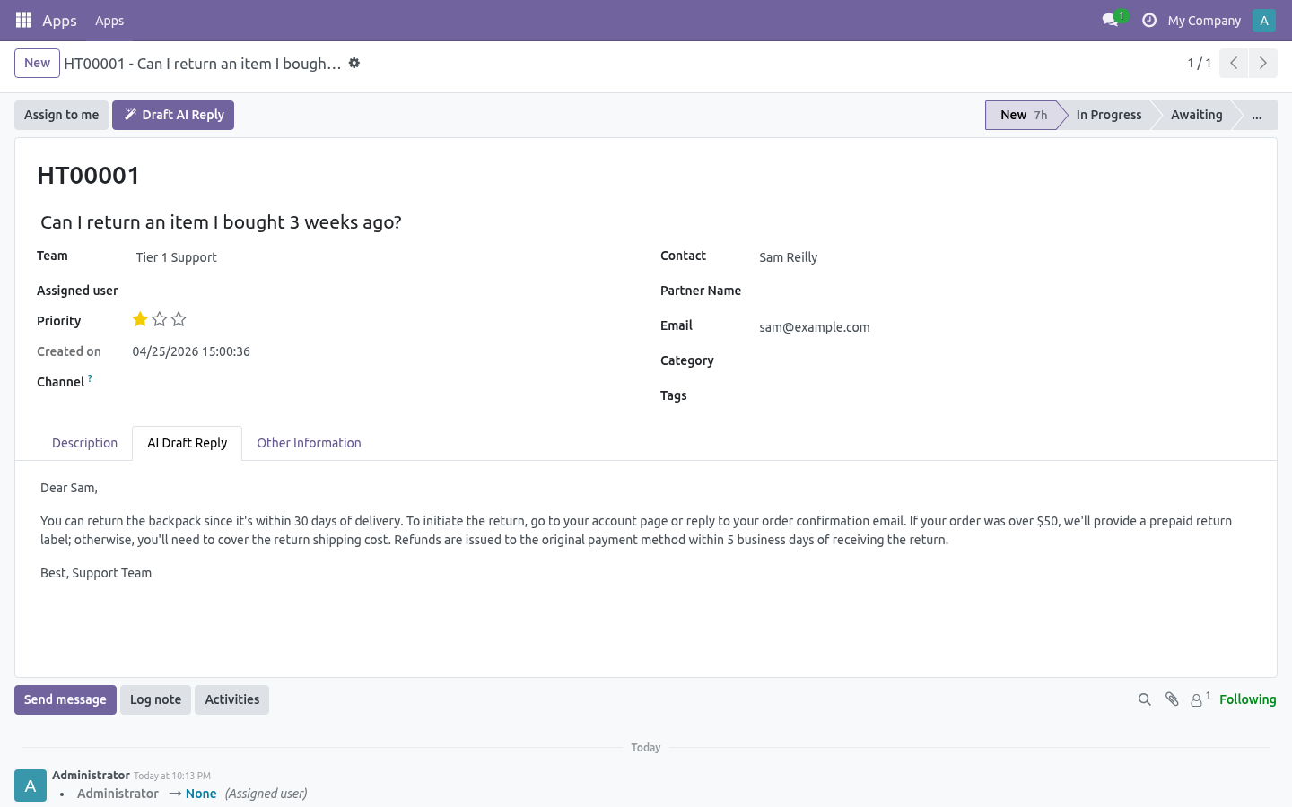Open the Administrator user avatar menu
Image resolution: width=1292 pixels, height=807 pixels.
pyautogui.click(x=1263, y=20)
